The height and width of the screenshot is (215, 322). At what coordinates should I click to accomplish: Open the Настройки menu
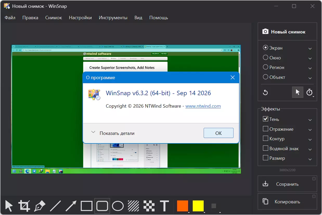pyautogui.click(x=80, y=18)
